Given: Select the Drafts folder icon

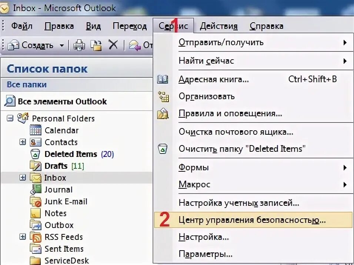Looking at the screenshot, I should (x=36, y=166).
